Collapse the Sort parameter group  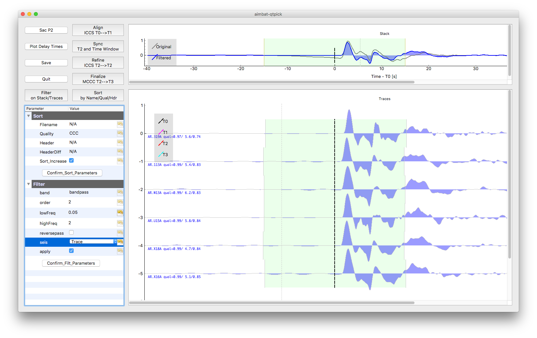click(29, 116)
